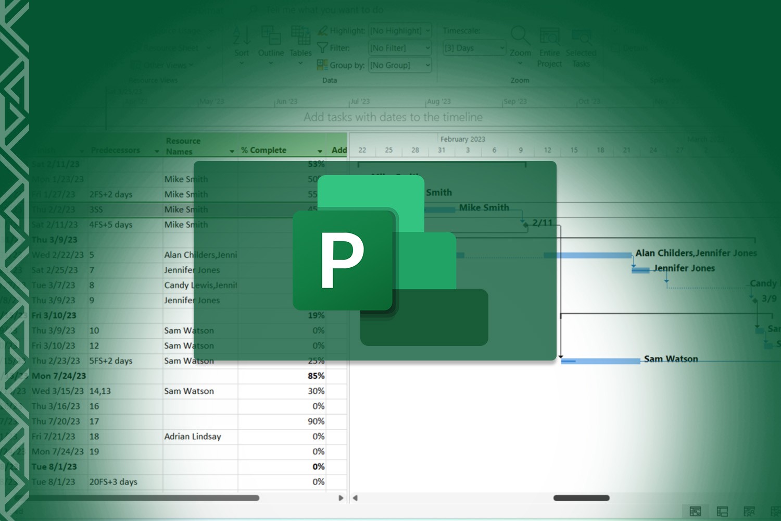Select the '30%' complete cell

coord(282,391)
